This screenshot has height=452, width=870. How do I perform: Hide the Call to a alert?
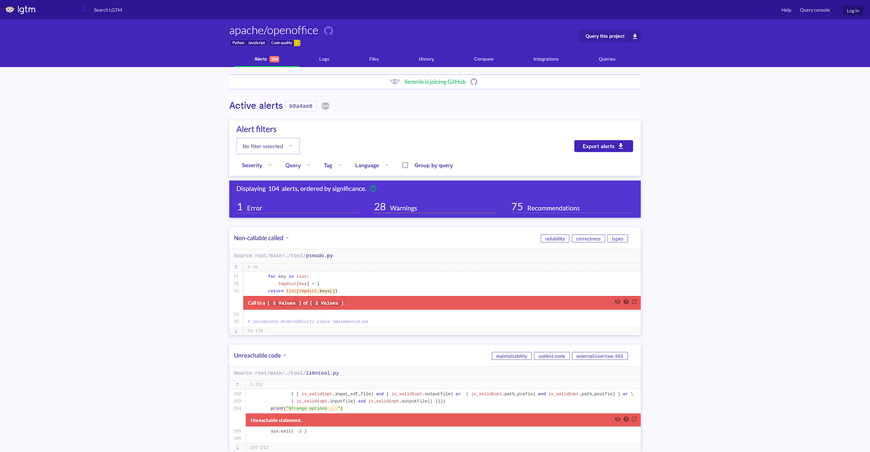tap(618, 302)
